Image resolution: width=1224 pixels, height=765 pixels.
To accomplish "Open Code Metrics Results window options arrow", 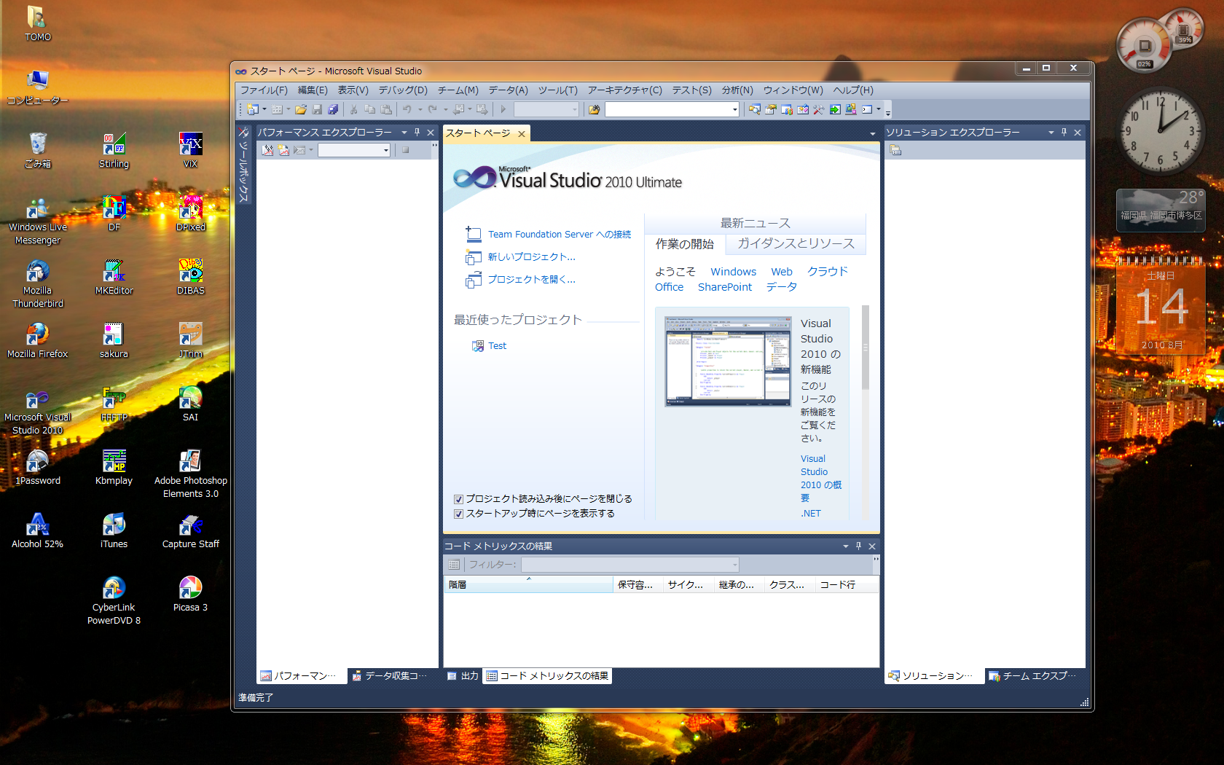I will tap(846, 546).
